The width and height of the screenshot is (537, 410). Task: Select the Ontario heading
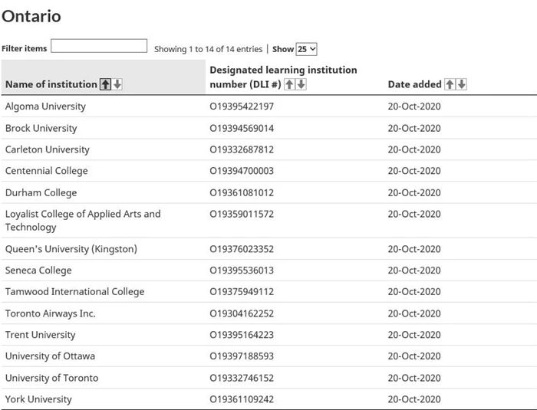(31, 16)
